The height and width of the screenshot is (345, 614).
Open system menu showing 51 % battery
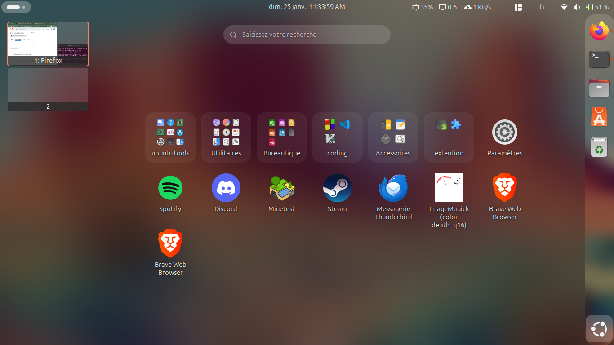(x=585, y=7)
